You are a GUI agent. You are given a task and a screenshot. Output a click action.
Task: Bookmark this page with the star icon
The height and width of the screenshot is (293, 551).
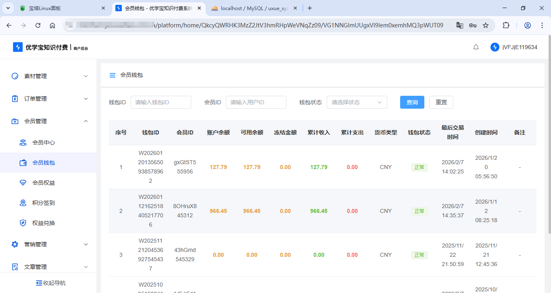486,25
